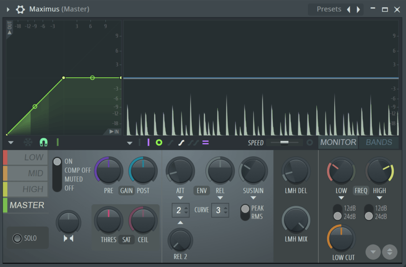Click the CEIL knob

pos(143,220)
